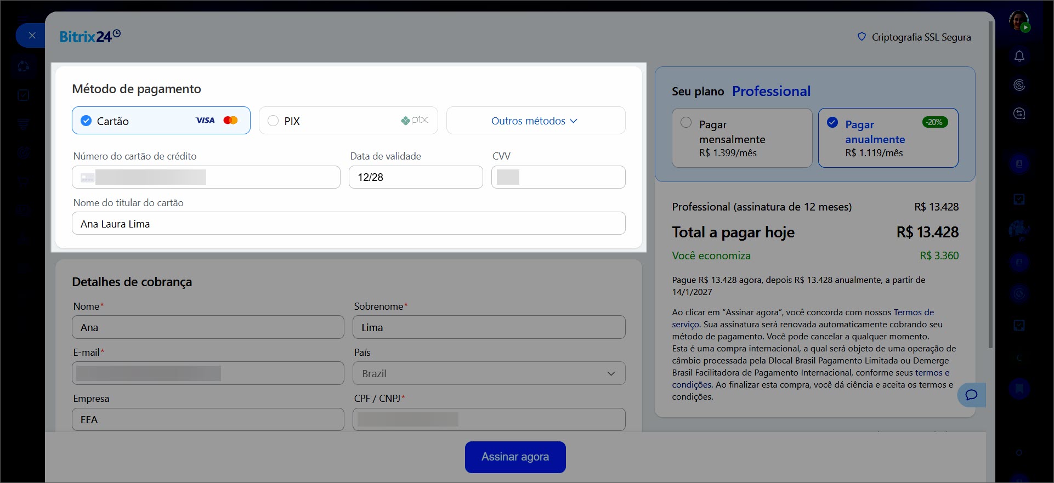Select the Cartão payment option
Screen dimensions: 1054x483
[87, 121]
